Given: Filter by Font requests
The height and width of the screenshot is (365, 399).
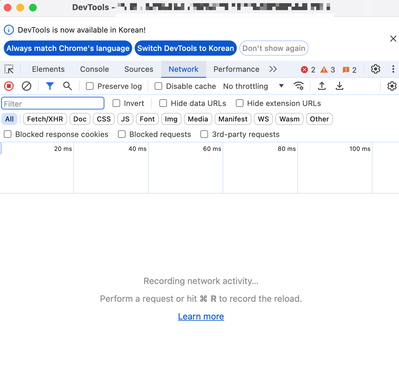Looking at the screenshot, I should click(x=147, y=119).
